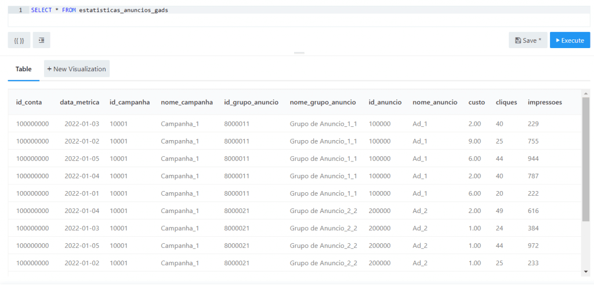Open the New Visualization tab

point(77,69)
